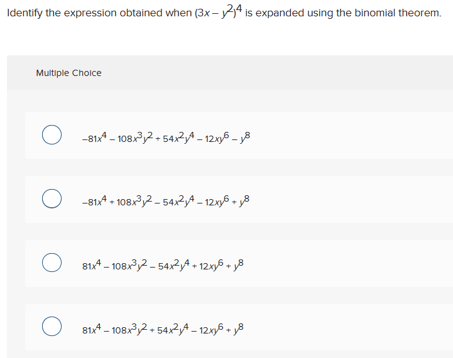The width and height of the screenshot is (453, 358).
Task: Click the Multiple Choice heading label
Action: click(68, 73)
